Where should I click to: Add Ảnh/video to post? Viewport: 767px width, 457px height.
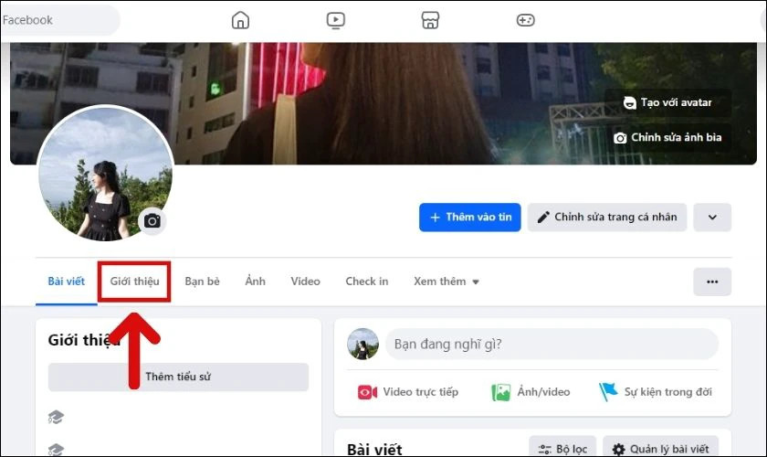(531, 392)
